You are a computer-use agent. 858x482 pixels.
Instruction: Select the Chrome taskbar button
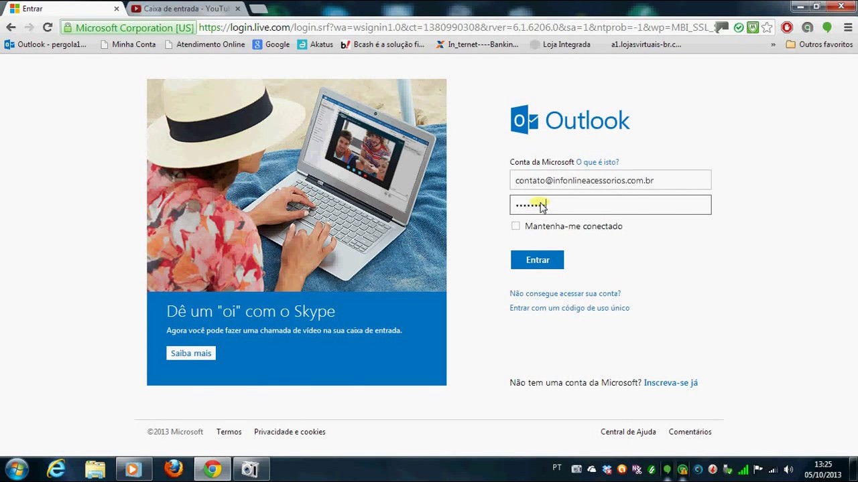coord(212,469)
